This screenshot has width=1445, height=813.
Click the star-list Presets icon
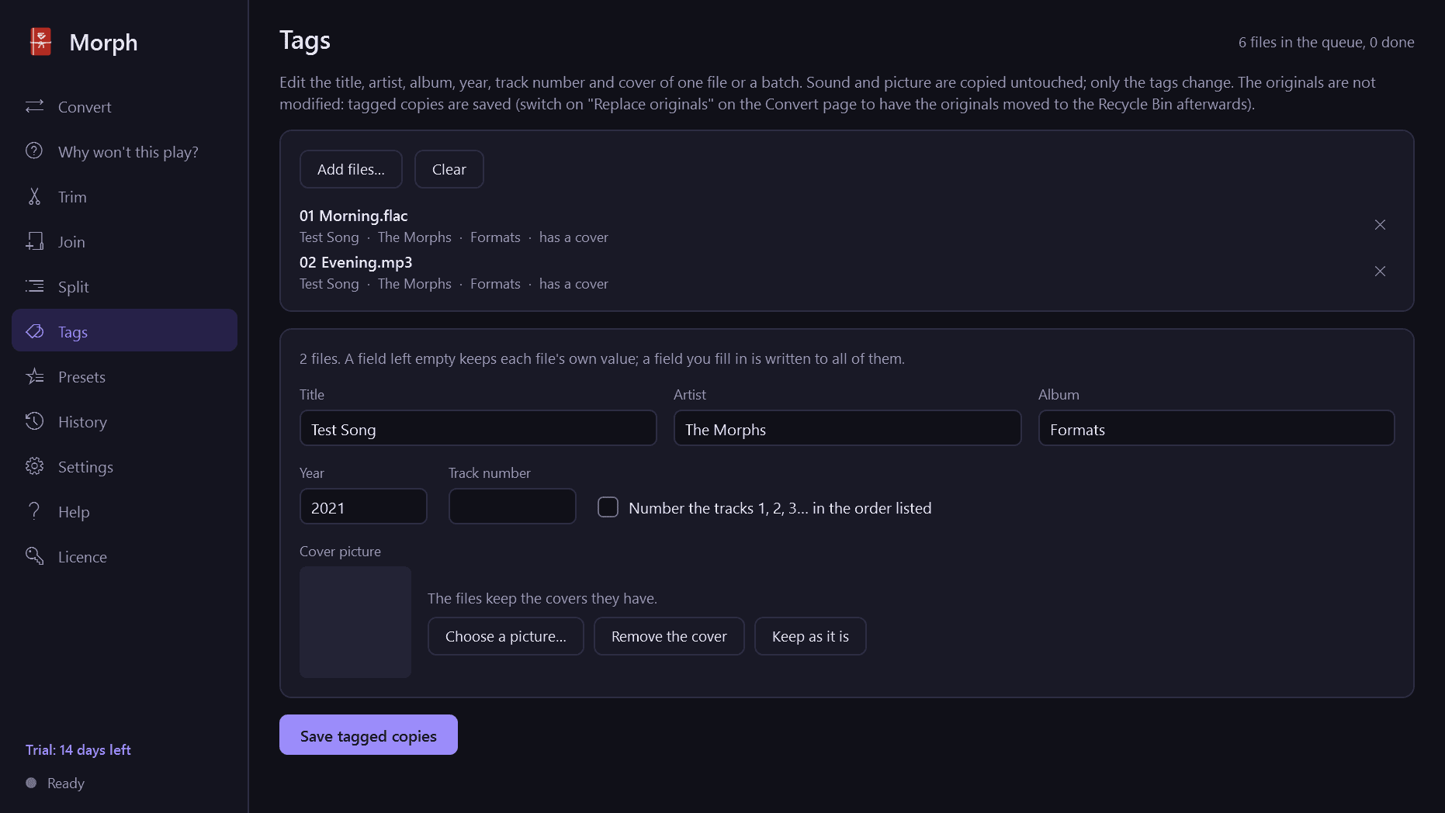[34, 376]
